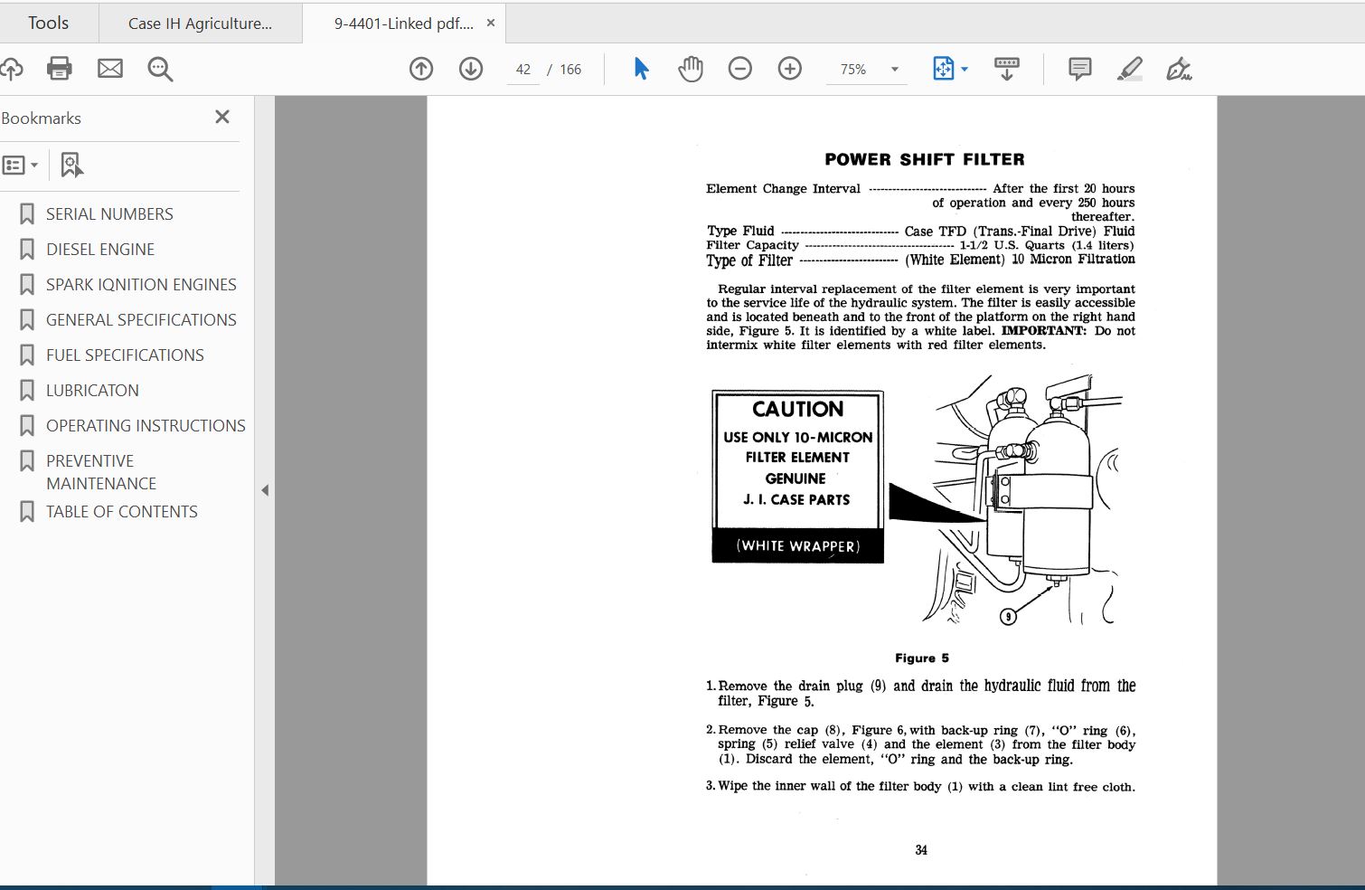
Task: Jump to TABLE OF CONTENTS bookmark
Action: coord(122,512)
